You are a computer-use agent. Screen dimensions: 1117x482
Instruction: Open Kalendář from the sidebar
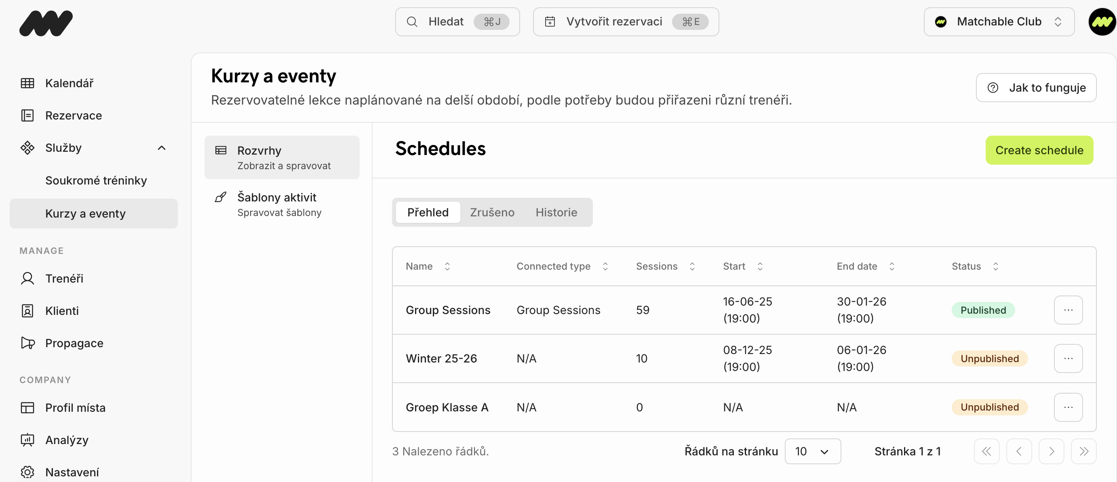69,83
